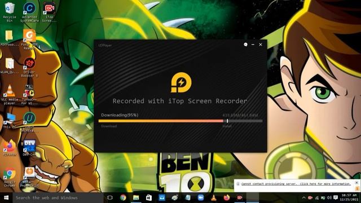Click the LDPlayer lightning logo
Image resolution: width=361 pixels, height=203 pixels.
[x=181, y=82]
